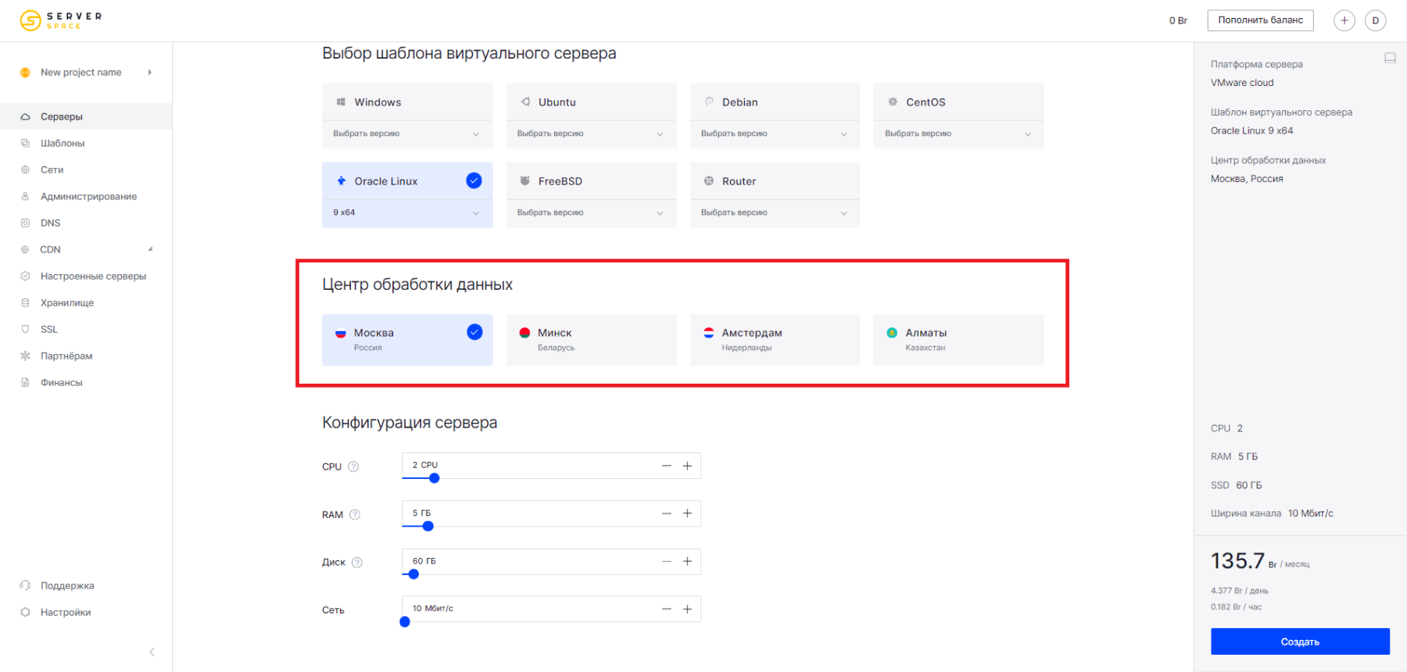This screenshot has width=1407, height=672.
Task: Click the Настройки gear icon
Action: click(25, 612)
